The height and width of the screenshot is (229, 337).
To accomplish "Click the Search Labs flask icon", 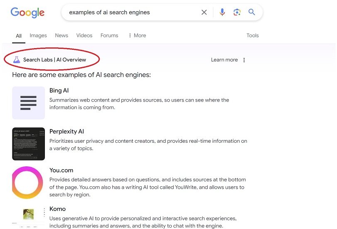I will (17, 60).
